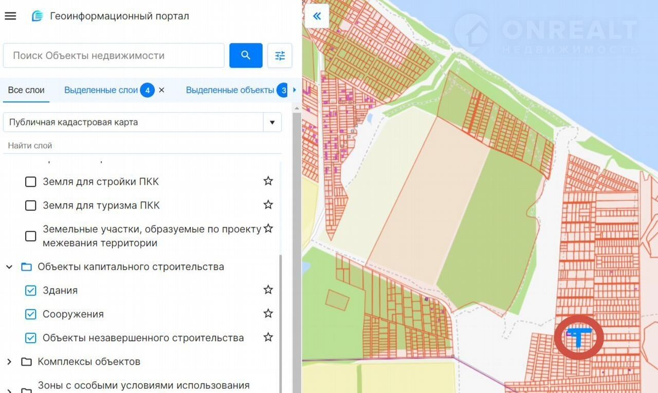Clear selected layers with the X icon
The height and width of the screenshot is (393, 658).
[x=161, y=91]
